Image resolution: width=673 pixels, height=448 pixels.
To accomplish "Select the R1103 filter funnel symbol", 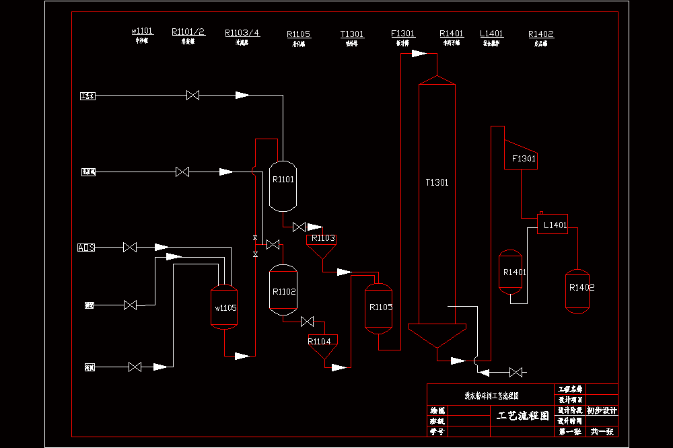I will point(321,246).
